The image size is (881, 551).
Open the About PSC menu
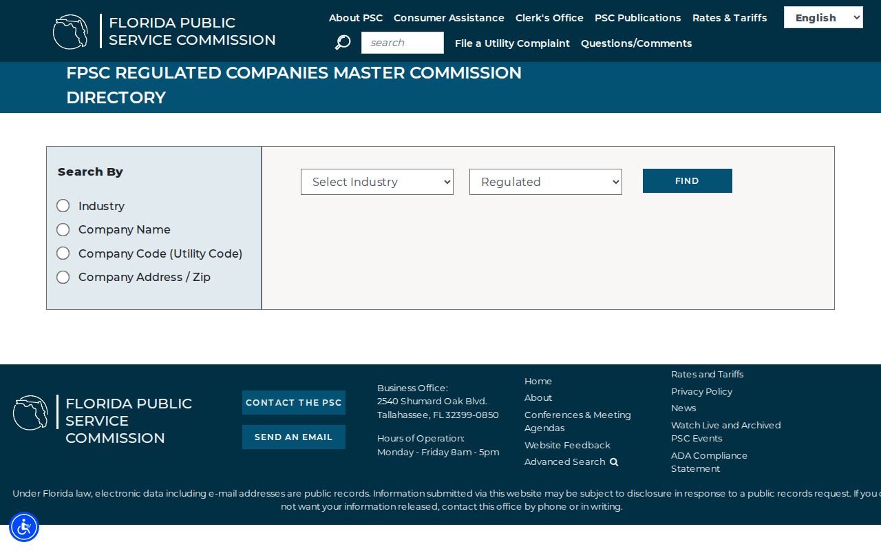(x=356, y=18)
